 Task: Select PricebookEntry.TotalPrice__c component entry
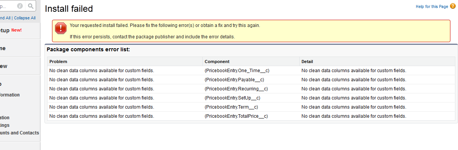(236, 116)
